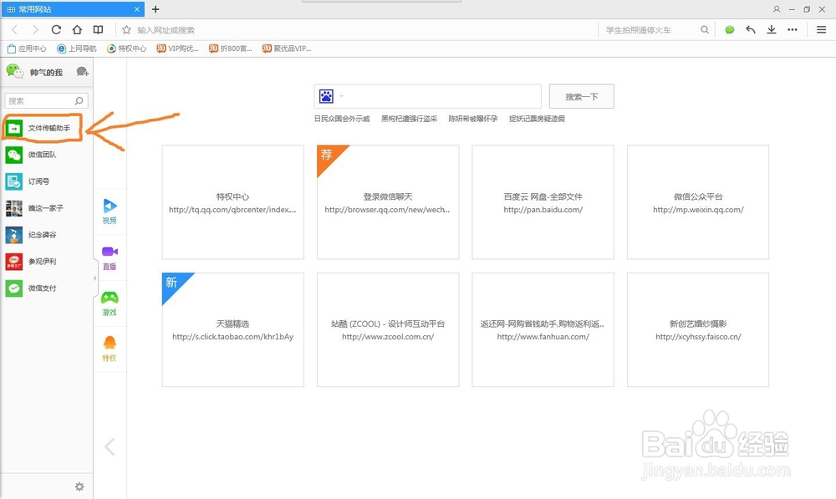This screenshot has height=499, width=836.
Task: Open hot topic 陈妍希被曝怀孕
Action: pyautogui.click(x=473, y=119)
